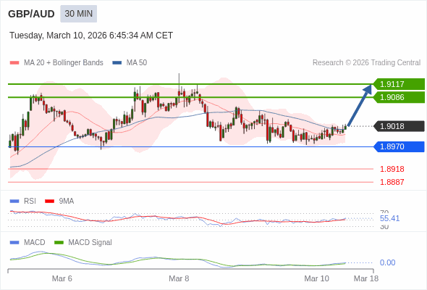Click the Research © 2026 Trading Central credit
The width and height of the screenshot is (427, 290).
point(366,63)
